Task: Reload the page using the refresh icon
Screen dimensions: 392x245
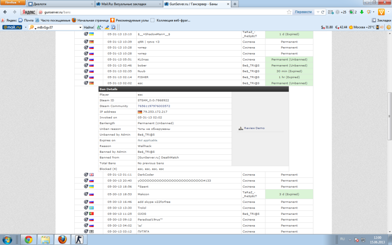Action: click(323, 12)
